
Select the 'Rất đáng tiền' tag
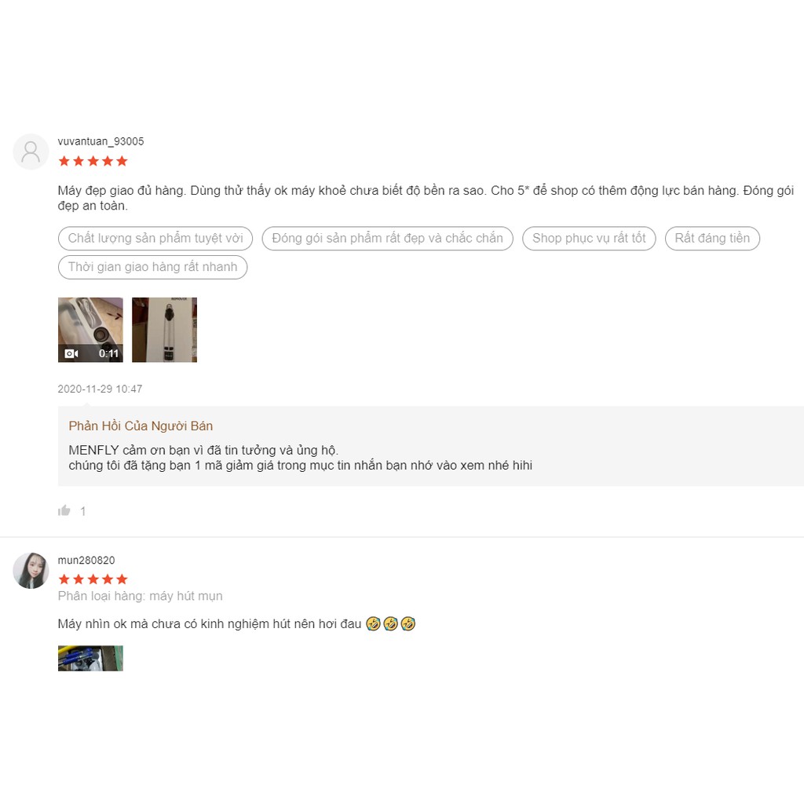[x=712, y=239]
